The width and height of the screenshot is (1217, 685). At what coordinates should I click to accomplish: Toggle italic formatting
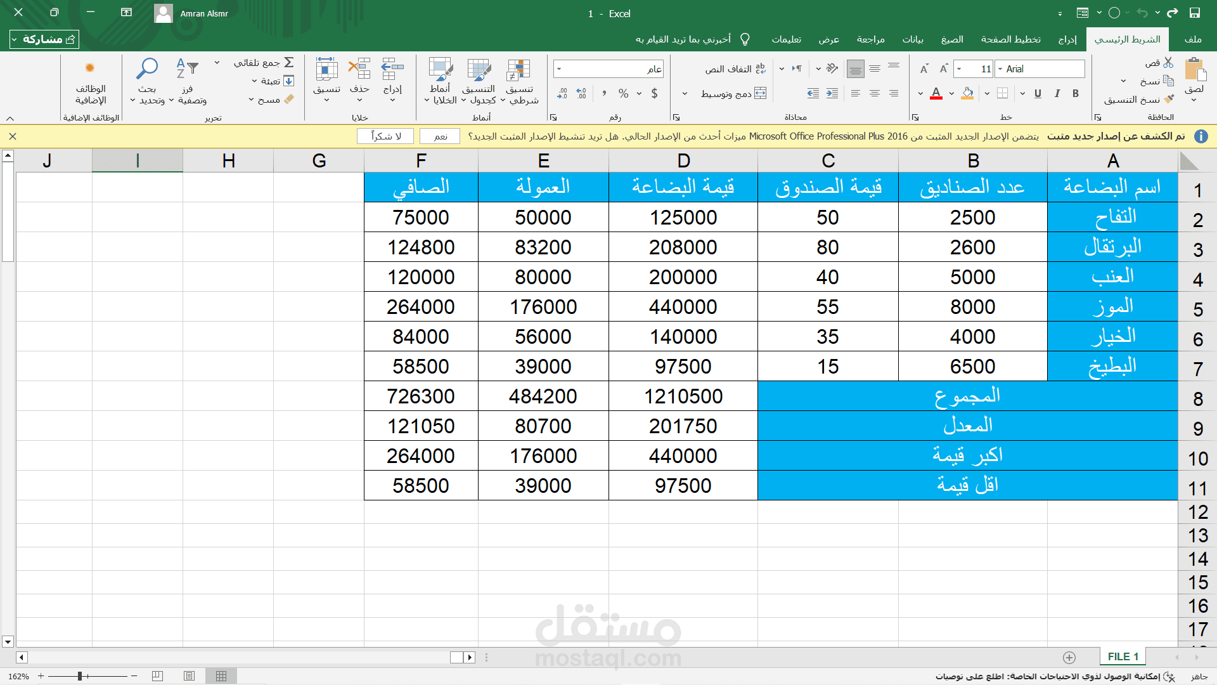tap(1057, 94)
